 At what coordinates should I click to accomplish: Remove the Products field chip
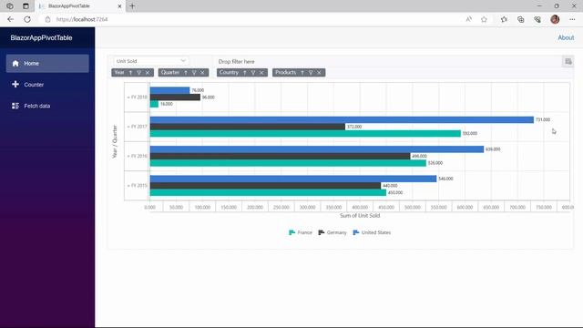click(x=320, y=73)
